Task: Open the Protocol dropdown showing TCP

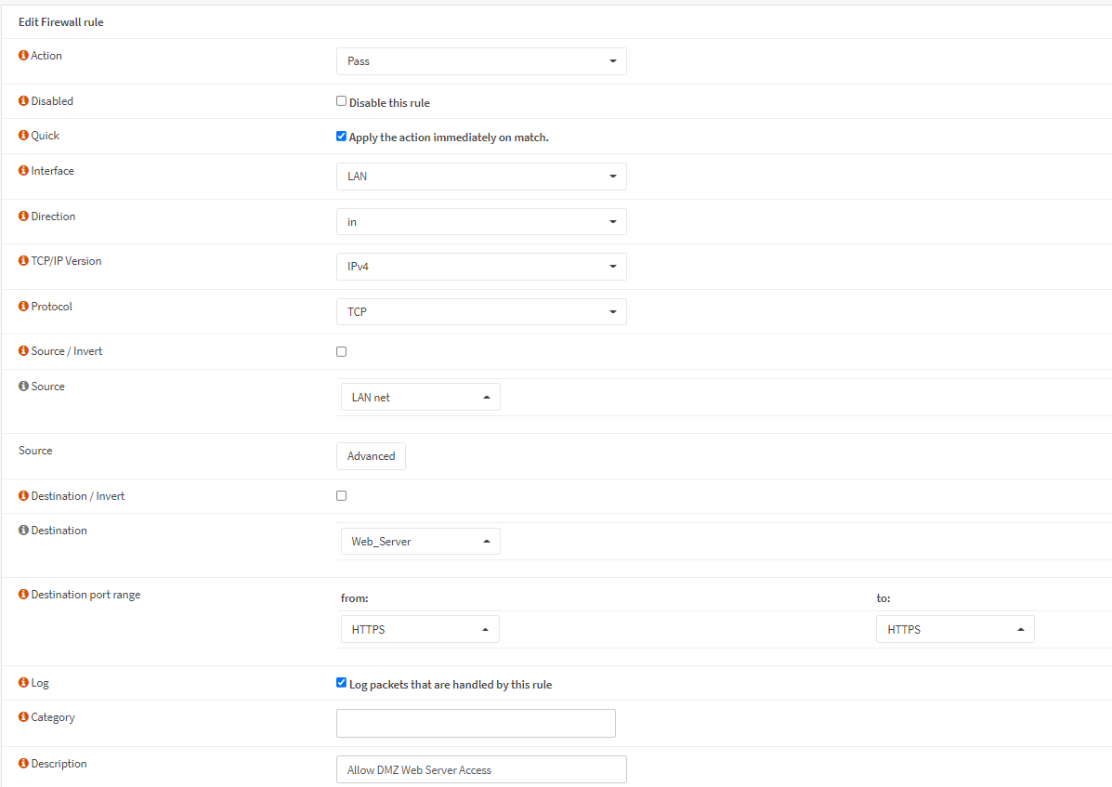Action: (x=481, y=312)
